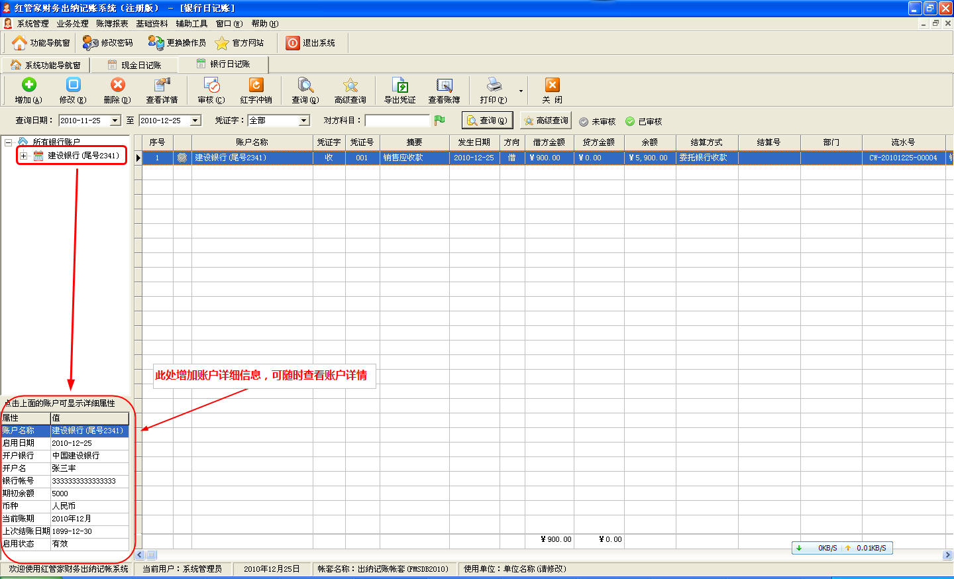Open the 账簿报表 menu
Viewport: 954px width, 579px height.
point(112,24)
